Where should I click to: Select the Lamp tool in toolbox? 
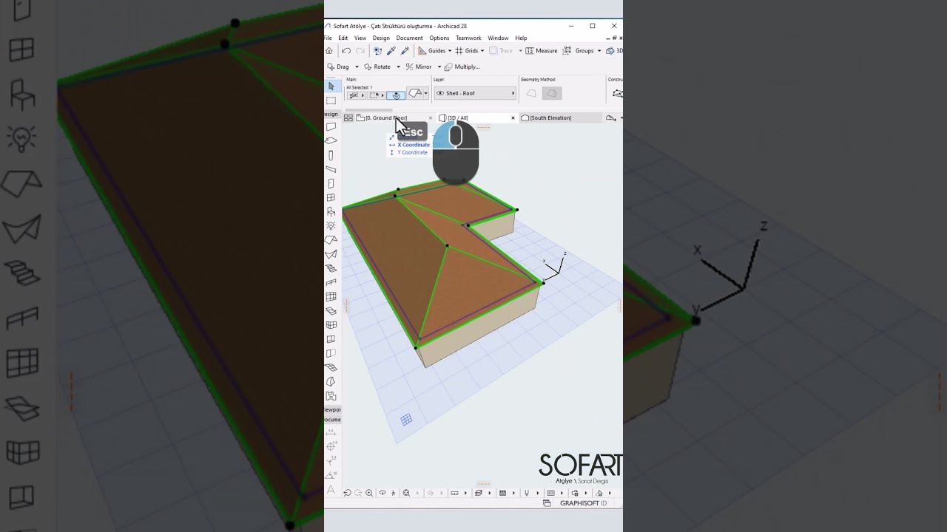(331, 225)
